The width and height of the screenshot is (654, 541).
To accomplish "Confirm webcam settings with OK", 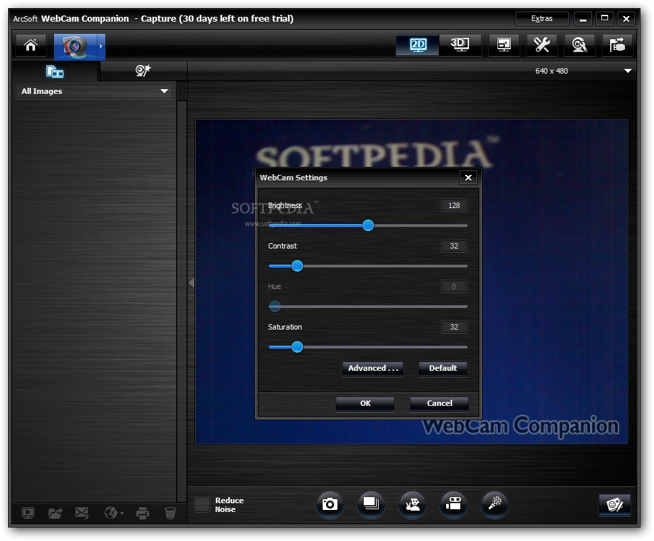I will click(365, 403).
